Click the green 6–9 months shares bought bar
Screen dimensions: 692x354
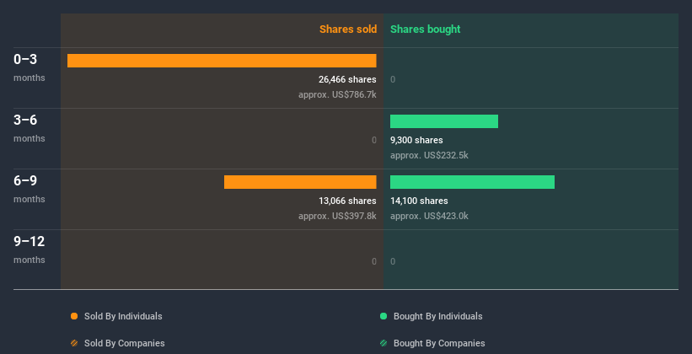point(472,182)
